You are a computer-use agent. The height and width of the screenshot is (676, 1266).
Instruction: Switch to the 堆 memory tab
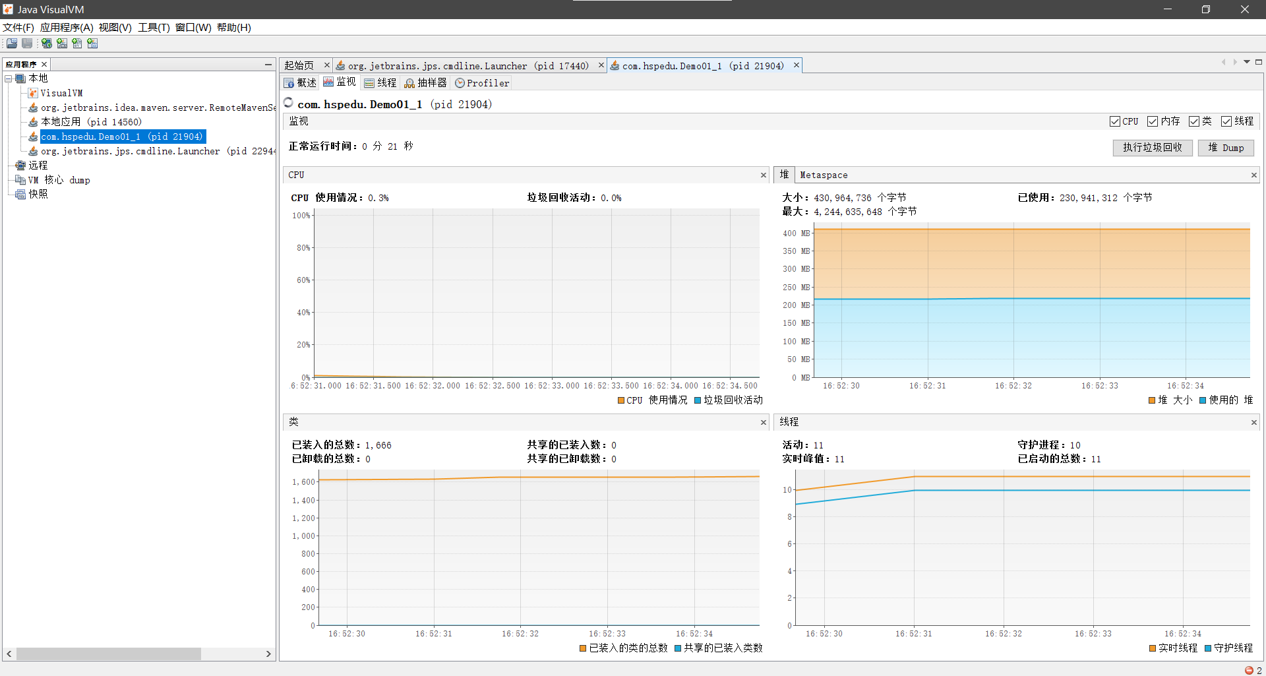point(784,175)
